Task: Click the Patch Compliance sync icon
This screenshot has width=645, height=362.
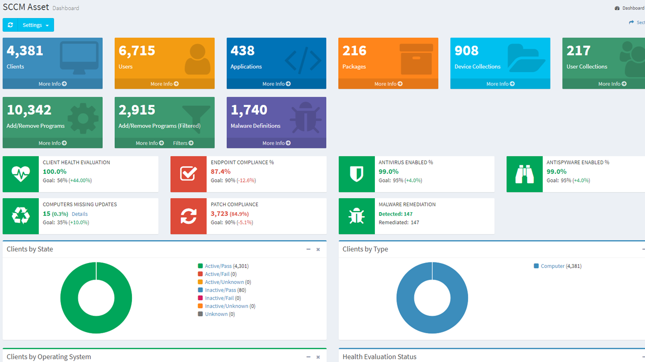Action: click(188, 216)
